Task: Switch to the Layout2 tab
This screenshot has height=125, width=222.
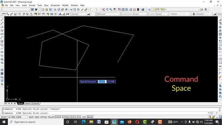Action: 36,103
